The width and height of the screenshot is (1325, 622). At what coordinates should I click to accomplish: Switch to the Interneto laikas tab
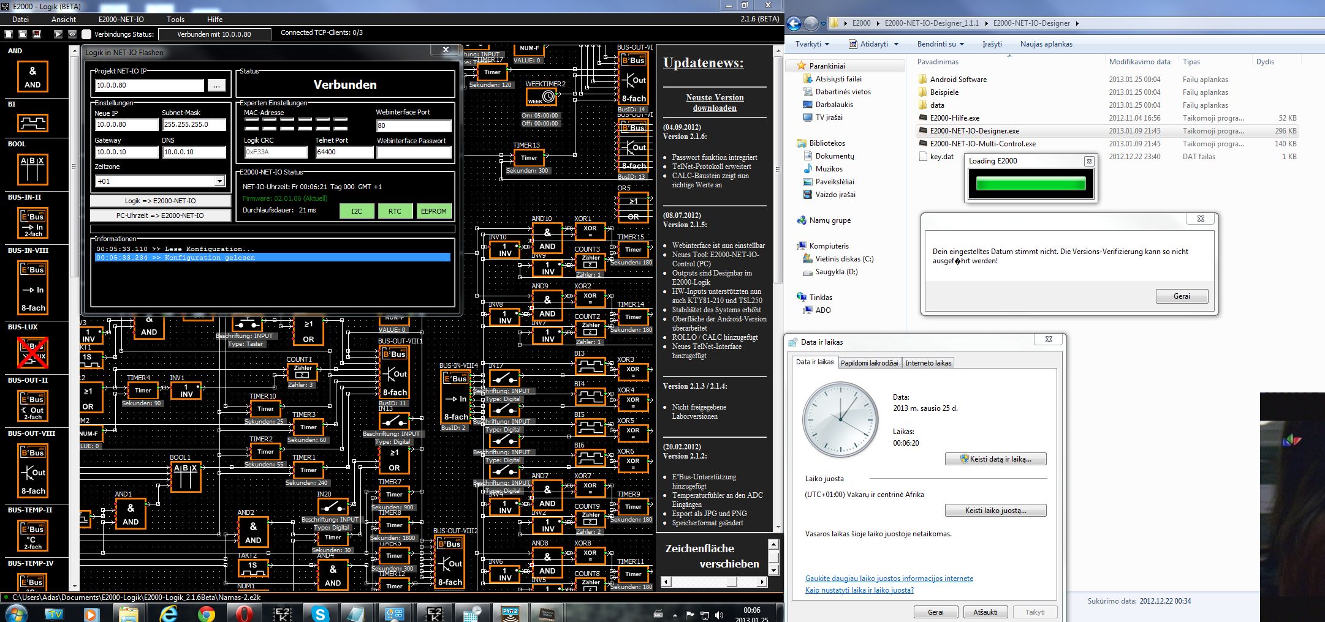coord(928,363)
